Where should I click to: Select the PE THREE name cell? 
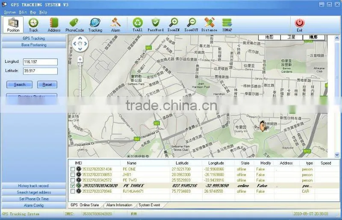click(x=133, y=186)
